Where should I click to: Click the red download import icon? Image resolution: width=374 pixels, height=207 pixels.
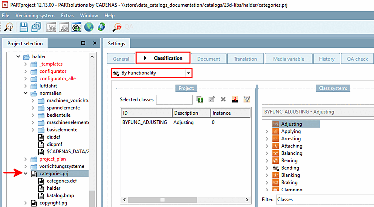(x=235, y=99)
